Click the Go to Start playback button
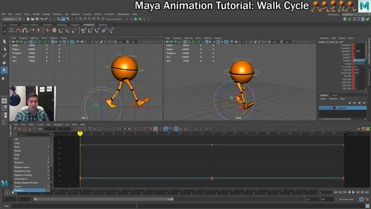 pyautogui.click(x=336, y=192)
